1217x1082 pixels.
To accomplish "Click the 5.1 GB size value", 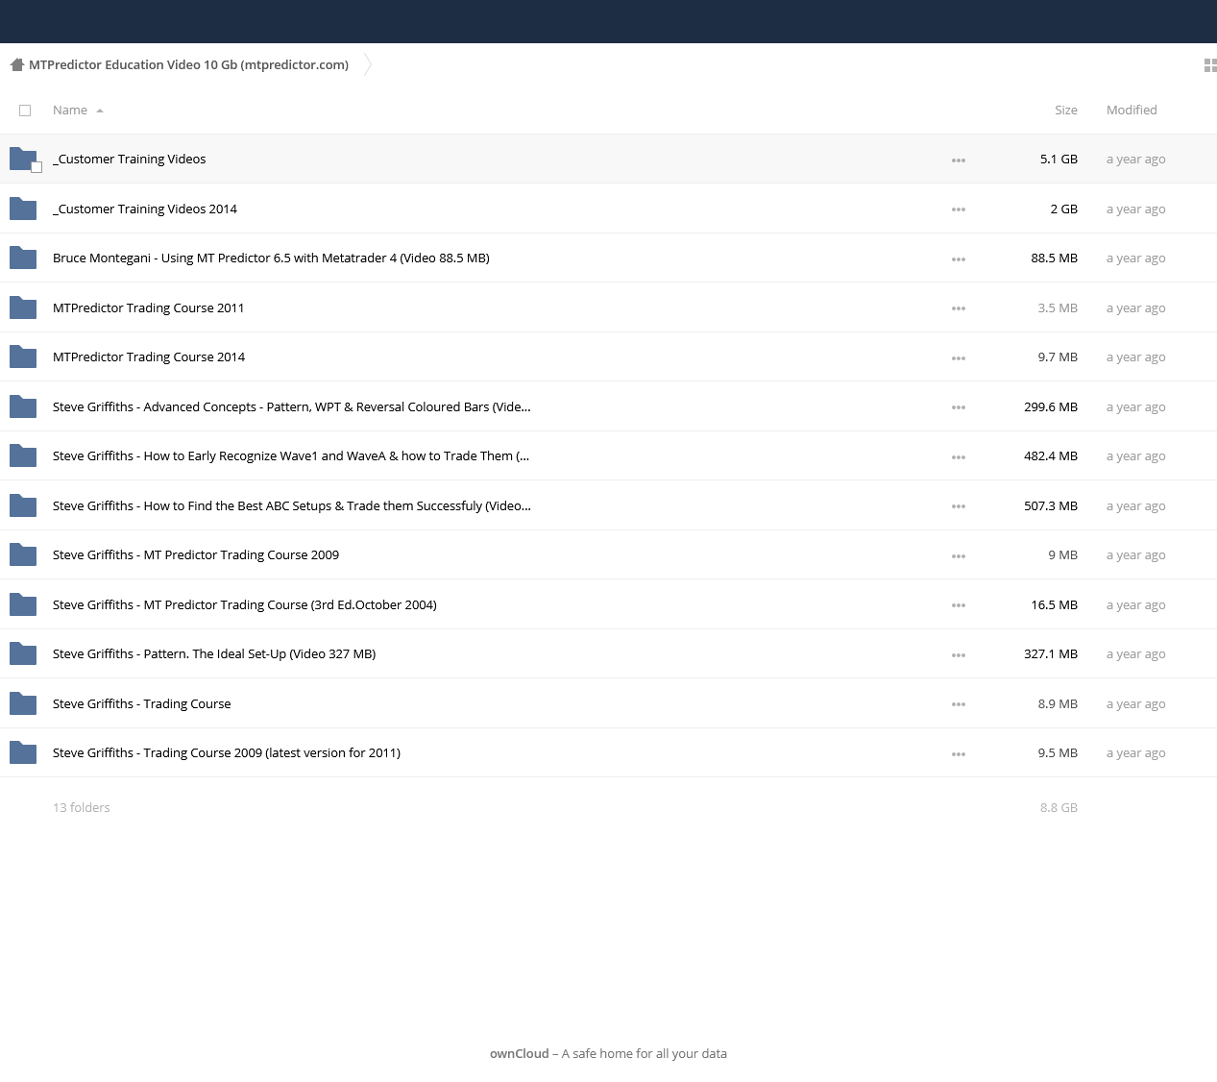I will (x=1059, y=159).
